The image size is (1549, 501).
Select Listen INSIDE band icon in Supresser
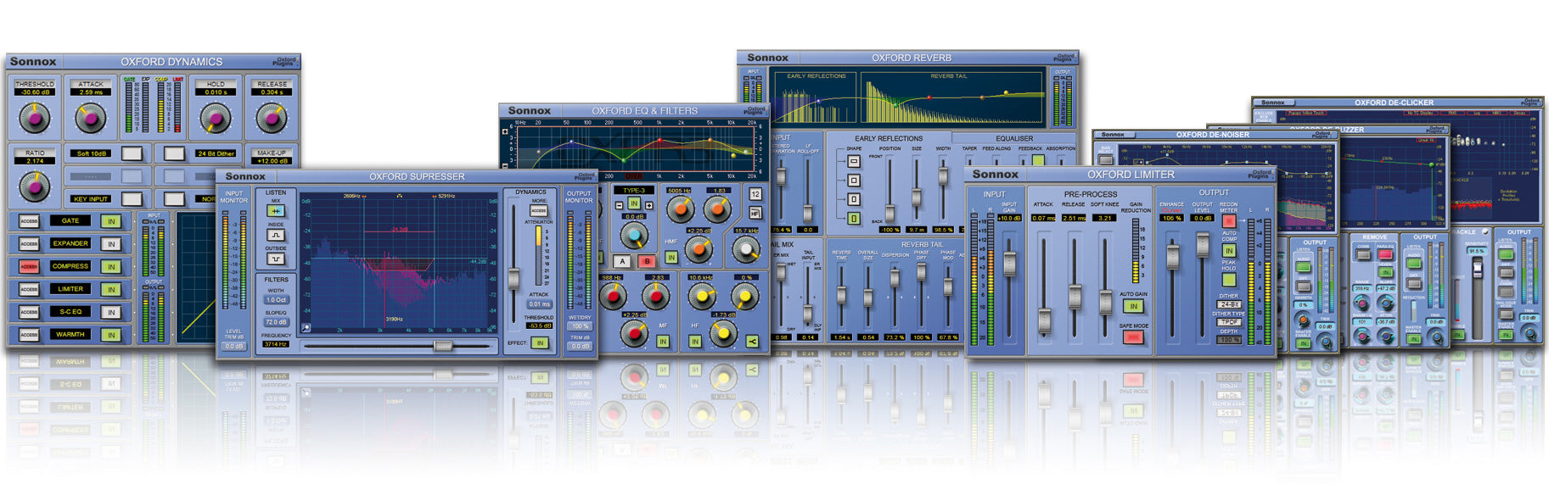276,236
